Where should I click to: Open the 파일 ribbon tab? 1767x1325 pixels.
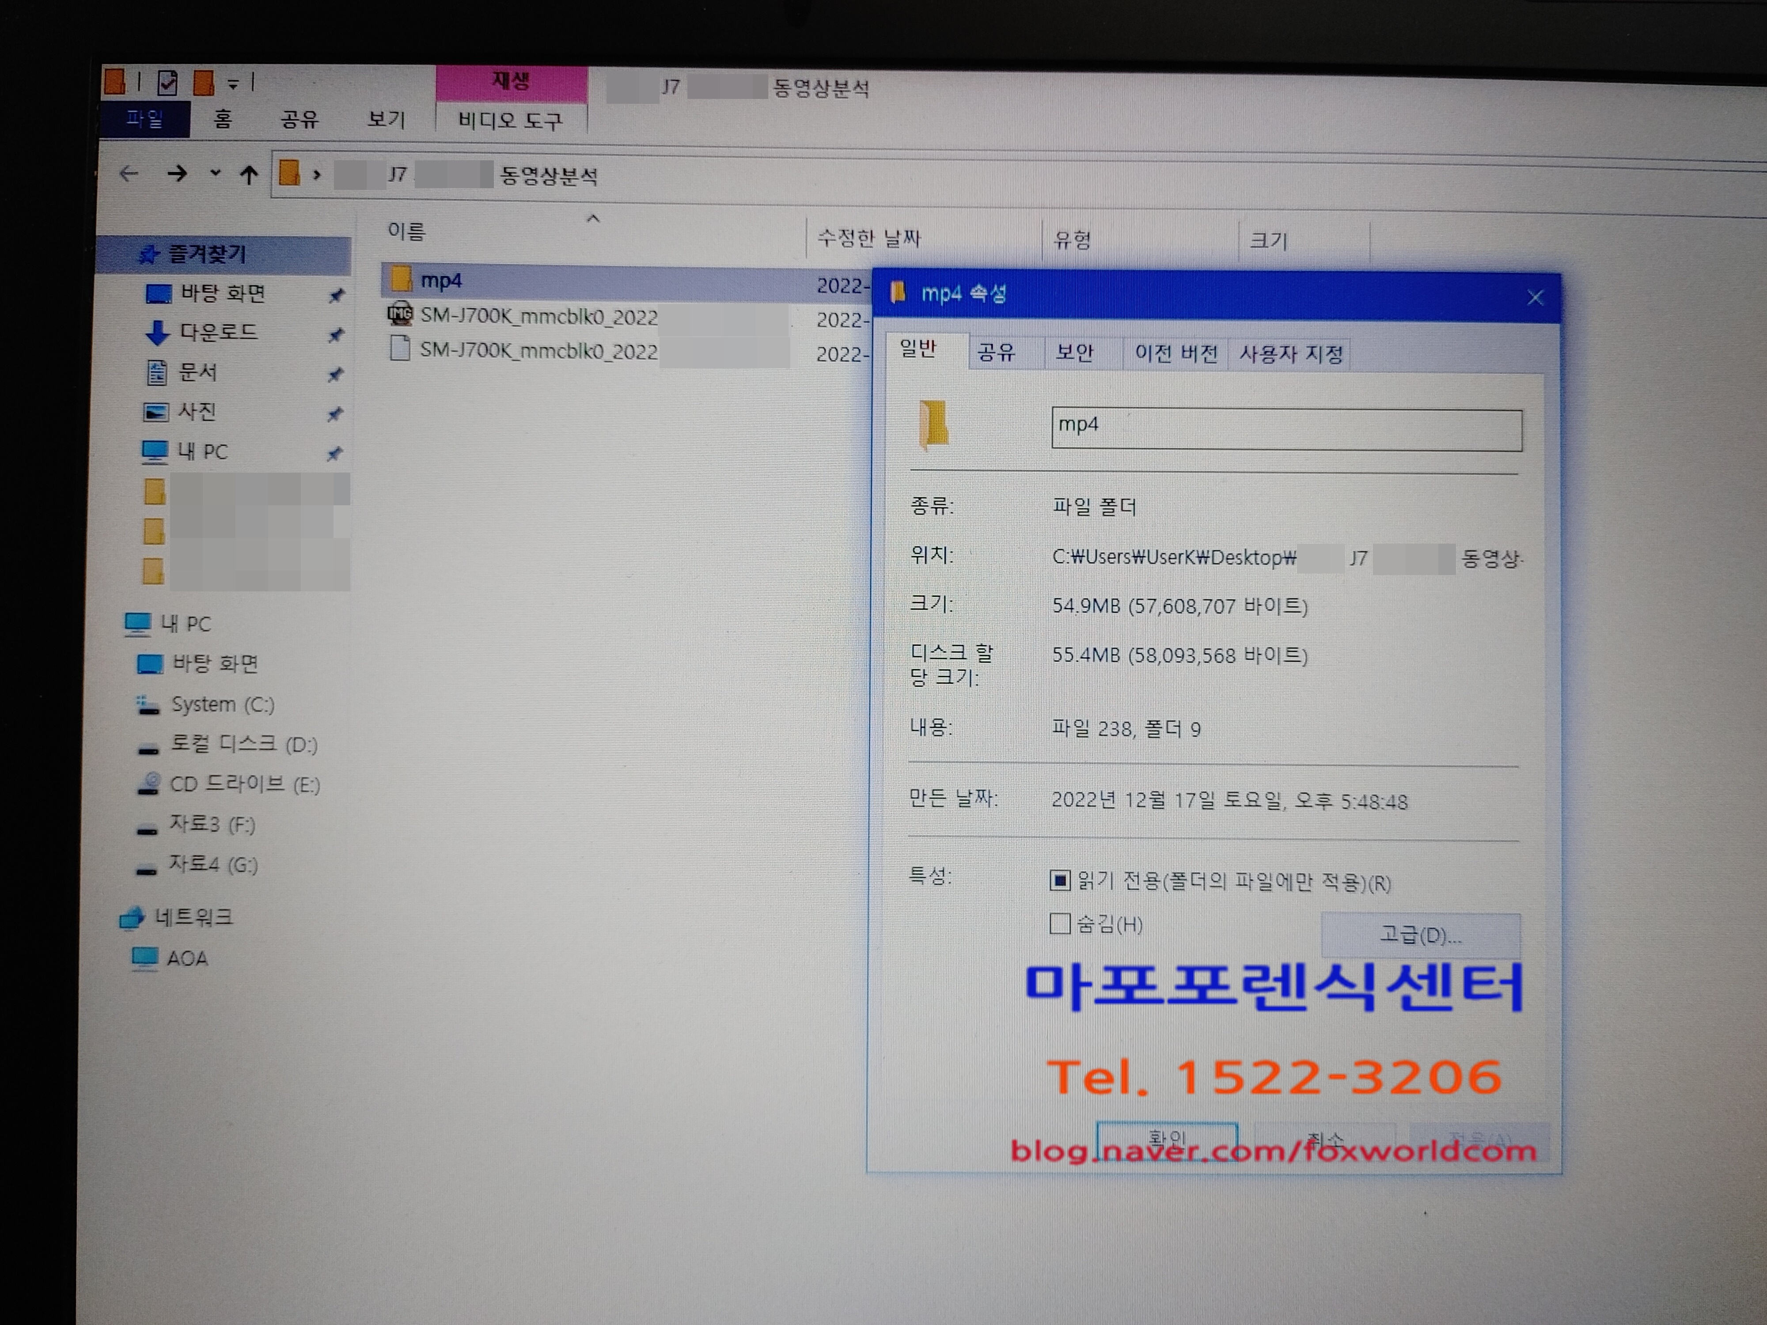(145, 119)
